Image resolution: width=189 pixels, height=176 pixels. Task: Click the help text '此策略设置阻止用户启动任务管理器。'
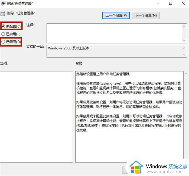pos(104,74)
